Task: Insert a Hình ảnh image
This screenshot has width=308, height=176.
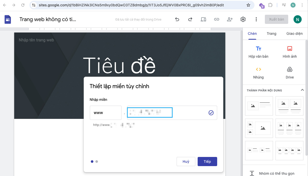Action: (290, 52)
